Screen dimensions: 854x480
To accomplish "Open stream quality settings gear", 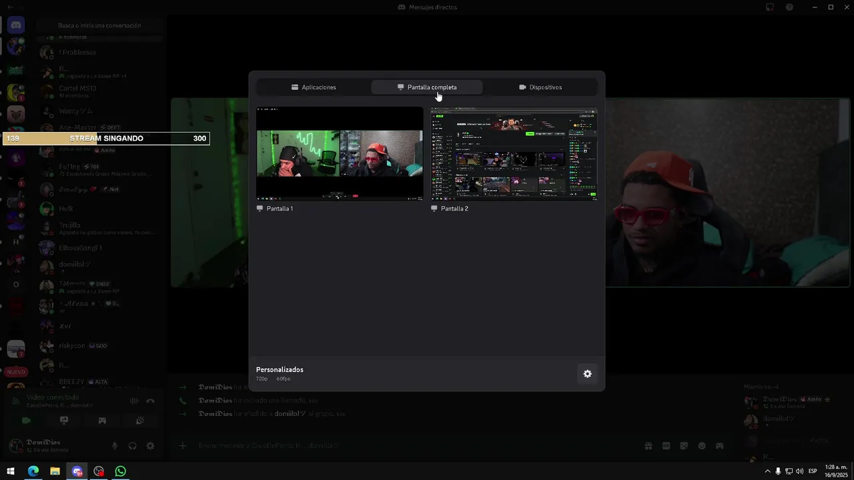I will (587, 374).
